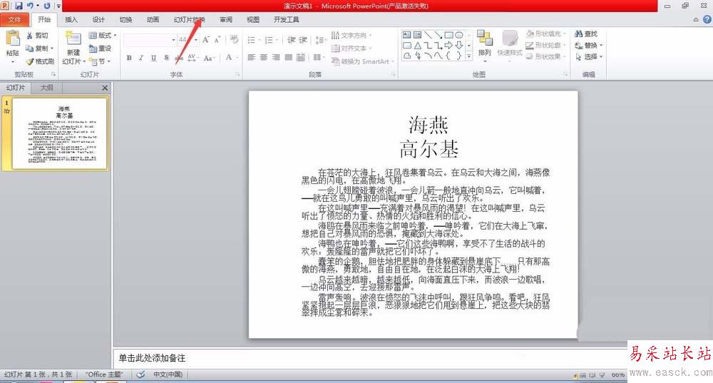
Task: Open the Select (选择) dropdown
Action: (589, 56)
